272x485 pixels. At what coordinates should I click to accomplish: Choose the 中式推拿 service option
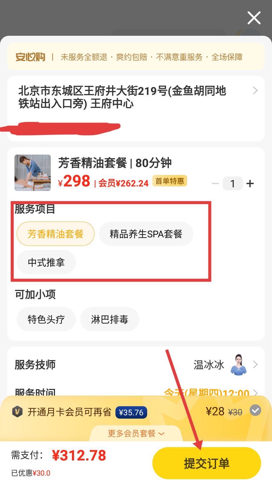[x=46, y=262]
